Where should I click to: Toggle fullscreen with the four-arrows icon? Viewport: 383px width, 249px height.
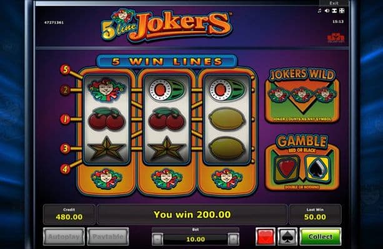(342, 11)
